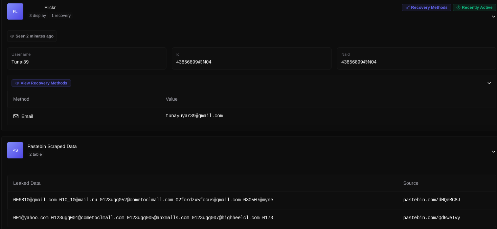Viewport: 497px width, 229px height.
Task: Collapse the Pastebin Scraped Data chevron
Action: pos(494,152)
